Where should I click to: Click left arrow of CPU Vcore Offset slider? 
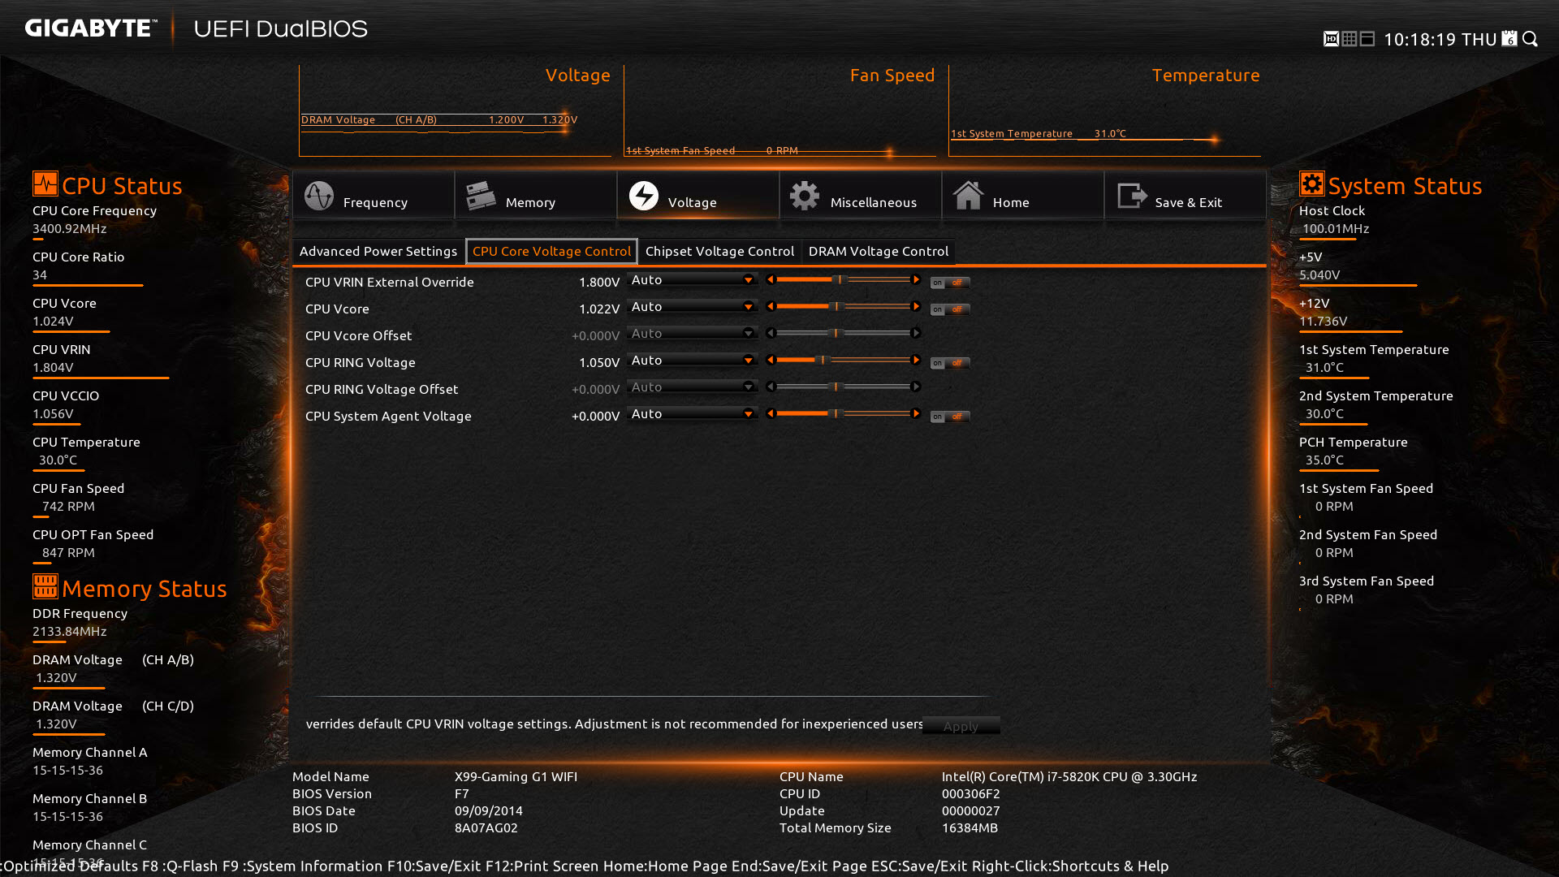(x=771, y=334)
